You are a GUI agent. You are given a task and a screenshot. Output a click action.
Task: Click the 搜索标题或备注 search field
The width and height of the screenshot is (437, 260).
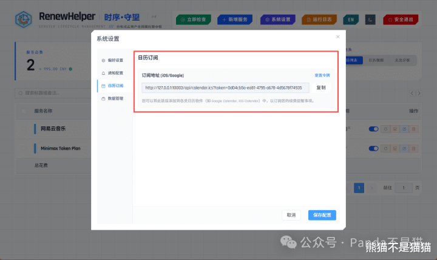53,93
